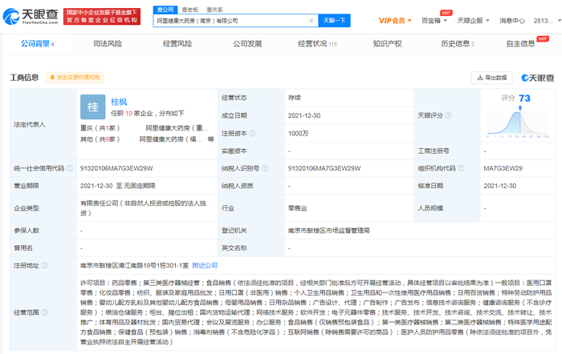Click the 存续 business status value
Viewport: 562px width, 354px height.
coord(295,98)
